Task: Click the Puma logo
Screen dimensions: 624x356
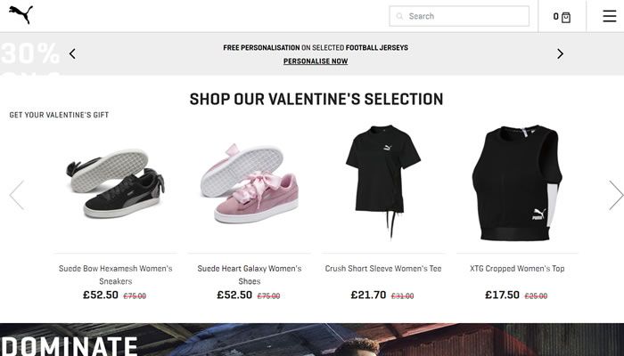Action: tap(20, 14)
